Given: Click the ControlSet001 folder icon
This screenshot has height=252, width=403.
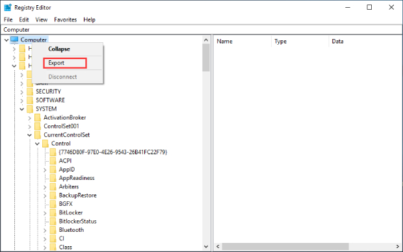Looking at the screenshot, I should [38, 127].
